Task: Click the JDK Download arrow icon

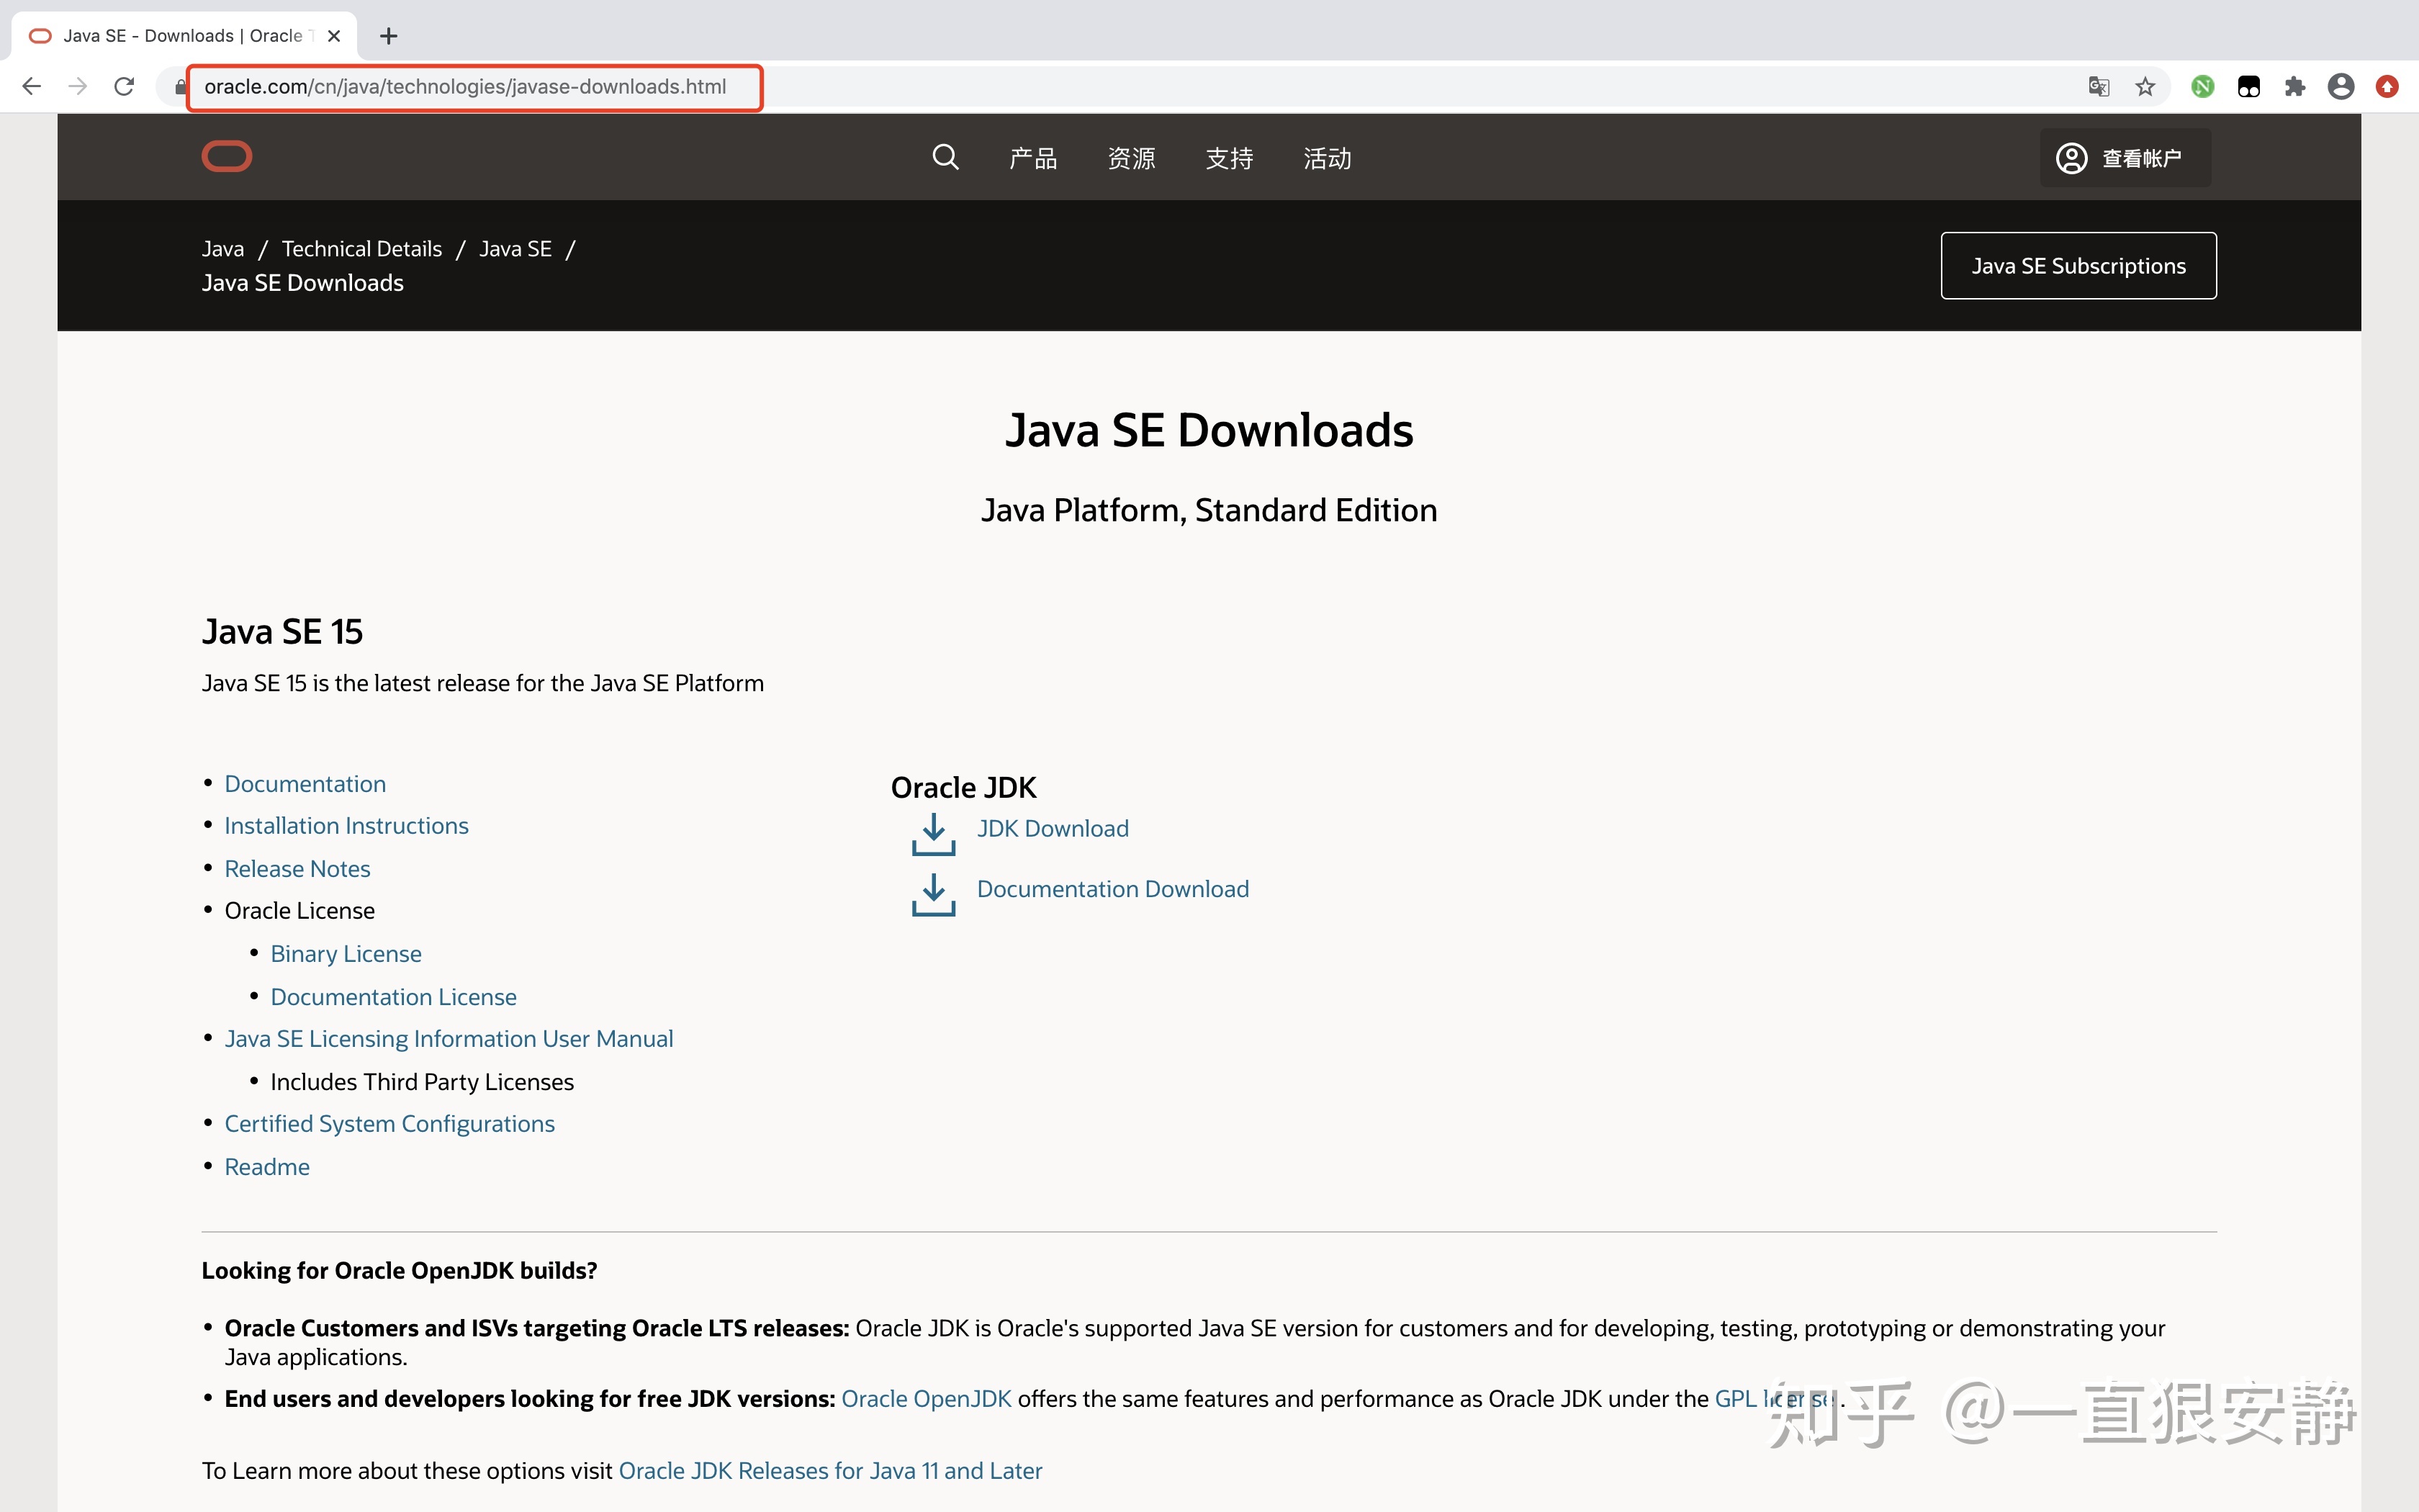Action: (x=934, y=834)
